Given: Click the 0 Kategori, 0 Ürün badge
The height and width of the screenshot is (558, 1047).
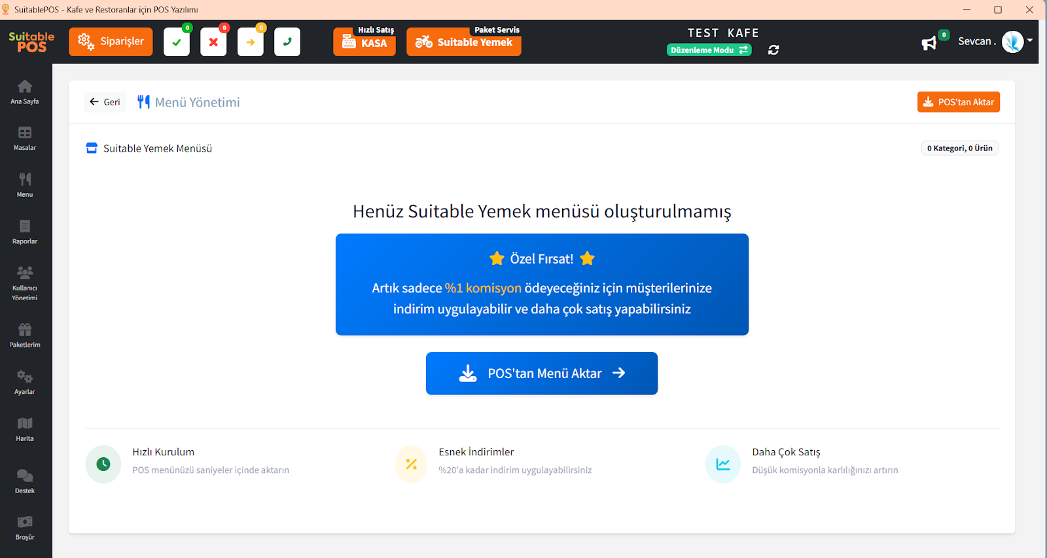Looking at the screenshot, I should (x=959, y=148).
